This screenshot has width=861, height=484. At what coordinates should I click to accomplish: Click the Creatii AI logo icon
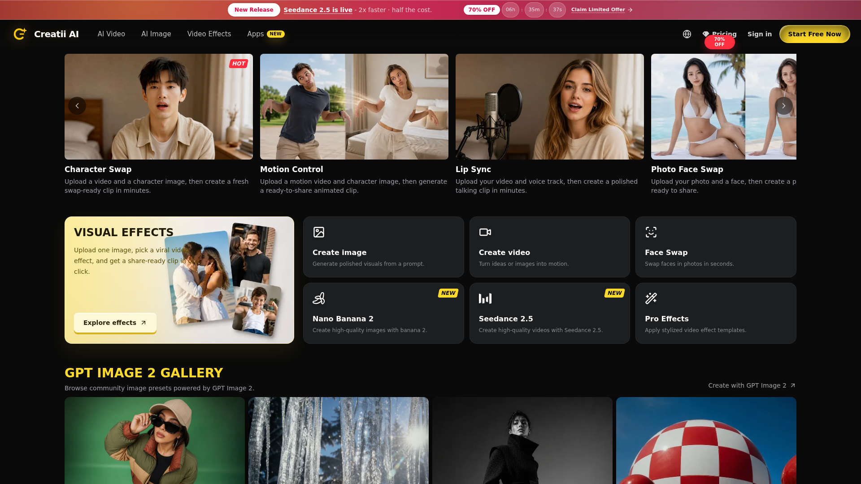point(20,34)
